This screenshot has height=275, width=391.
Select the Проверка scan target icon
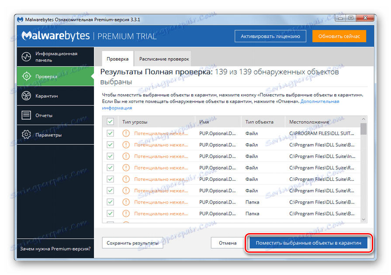pyautogui.click(x=27, y=76)
